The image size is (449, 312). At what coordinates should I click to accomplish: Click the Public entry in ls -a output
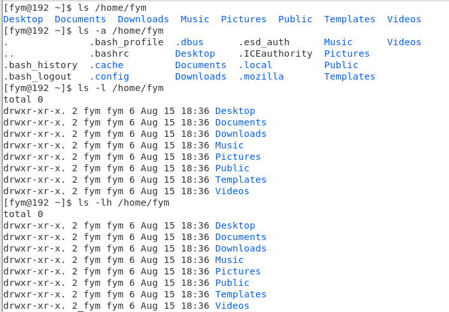pyautogui.click(x=341, y=65)
